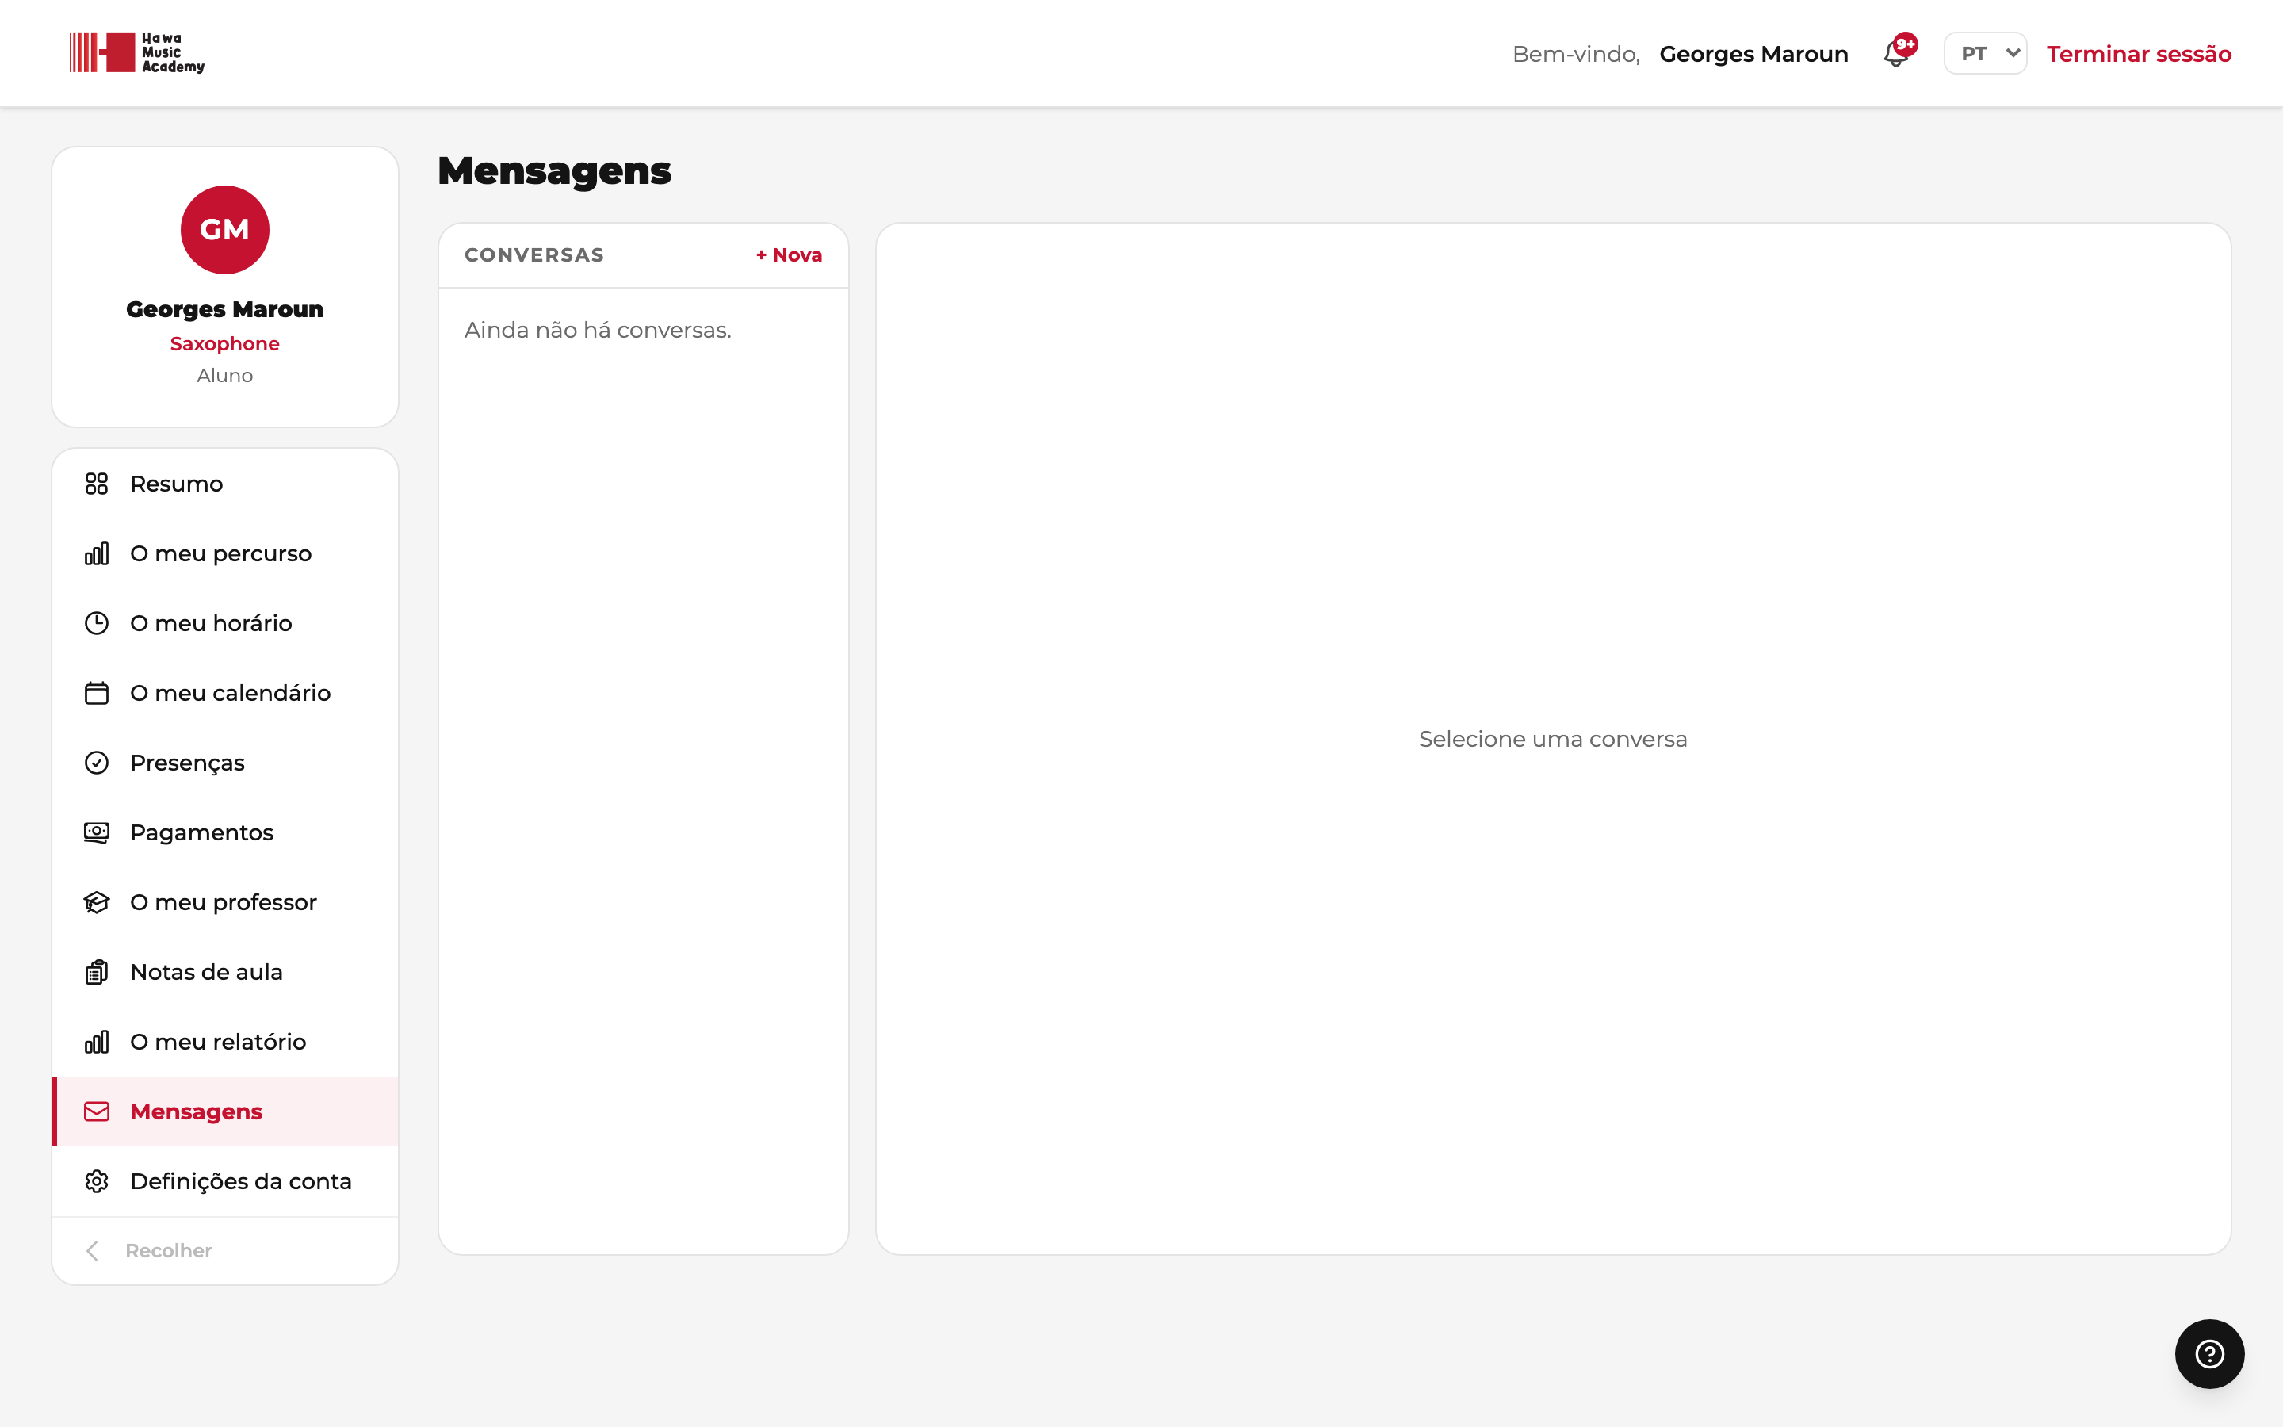Click the Aluno role label

[x=224, y=376]
